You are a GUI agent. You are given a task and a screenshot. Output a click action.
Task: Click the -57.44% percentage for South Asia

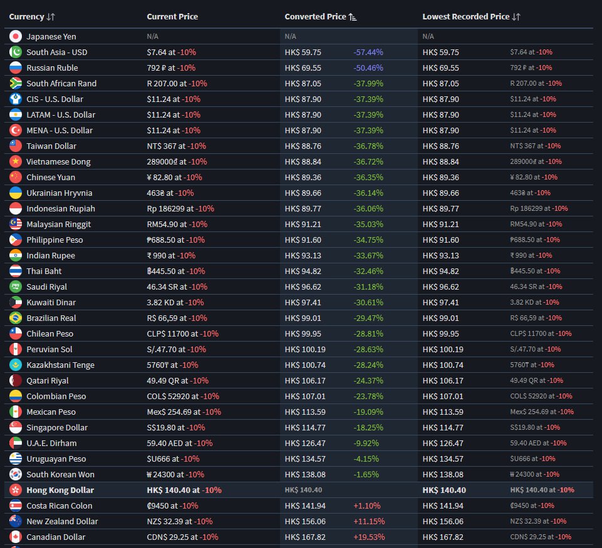(x=368, y=53)
